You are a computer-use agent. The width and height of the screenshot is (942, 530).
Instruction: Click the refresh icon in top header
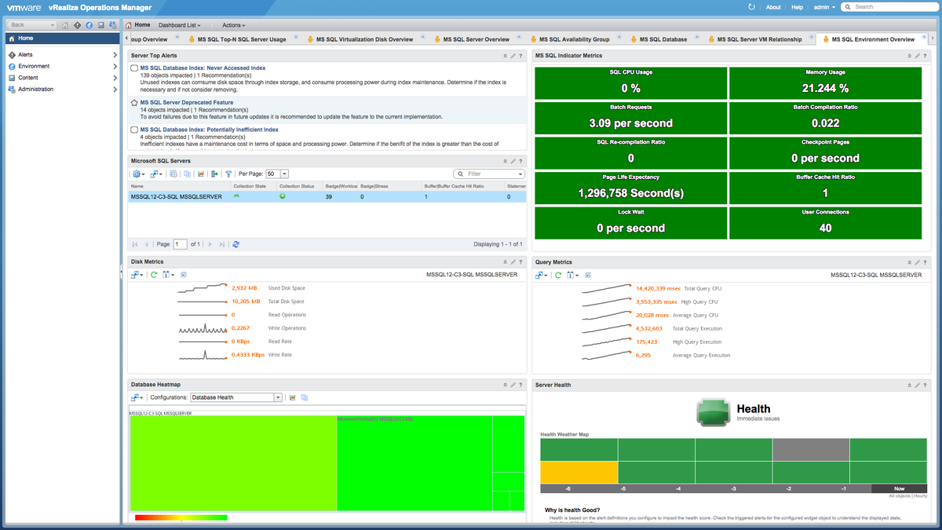coord(751,6)
